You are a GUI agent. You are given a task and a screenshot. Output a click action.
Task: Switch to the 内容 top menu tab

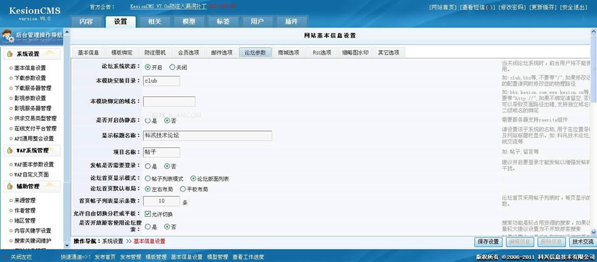pos(87,21)
